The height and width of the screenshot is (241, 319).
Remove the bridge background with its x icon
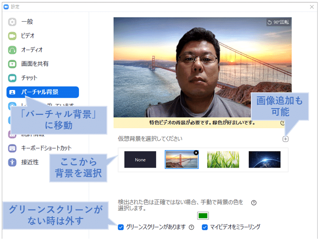pyautogui.click(x=196, y=153)
